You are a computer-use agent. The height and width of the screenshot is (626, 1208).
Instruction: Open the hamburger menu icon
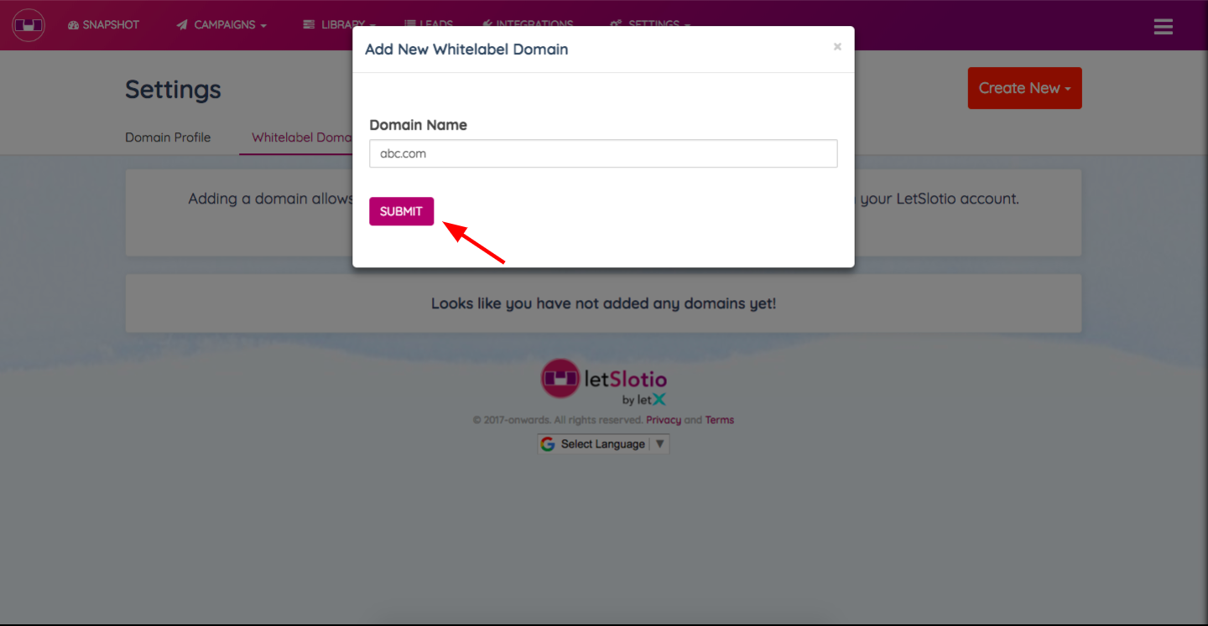(1163, 27)
